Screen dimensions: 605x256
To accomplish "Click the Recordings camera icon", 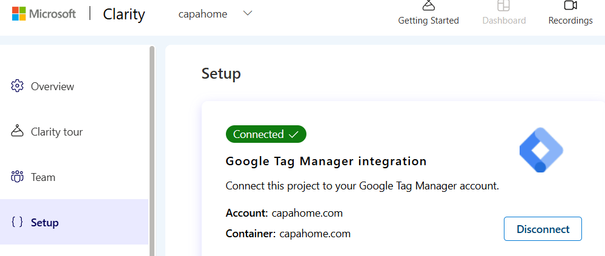I will 570,5.
